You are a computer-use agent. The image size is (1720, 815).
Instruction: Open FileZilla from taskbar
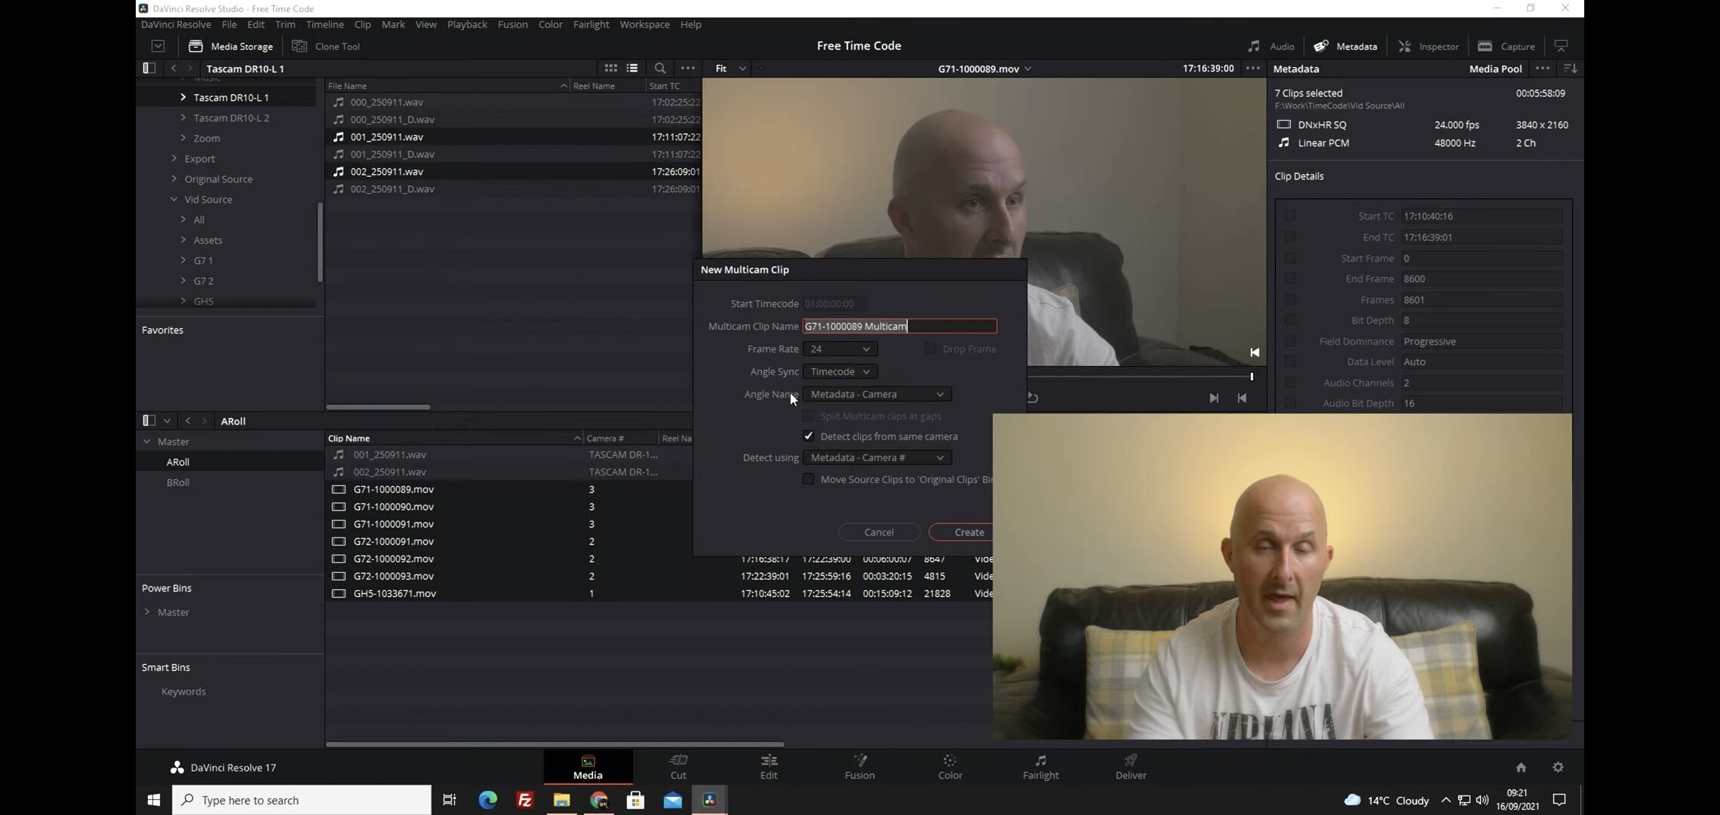click(x=524, y=800)
